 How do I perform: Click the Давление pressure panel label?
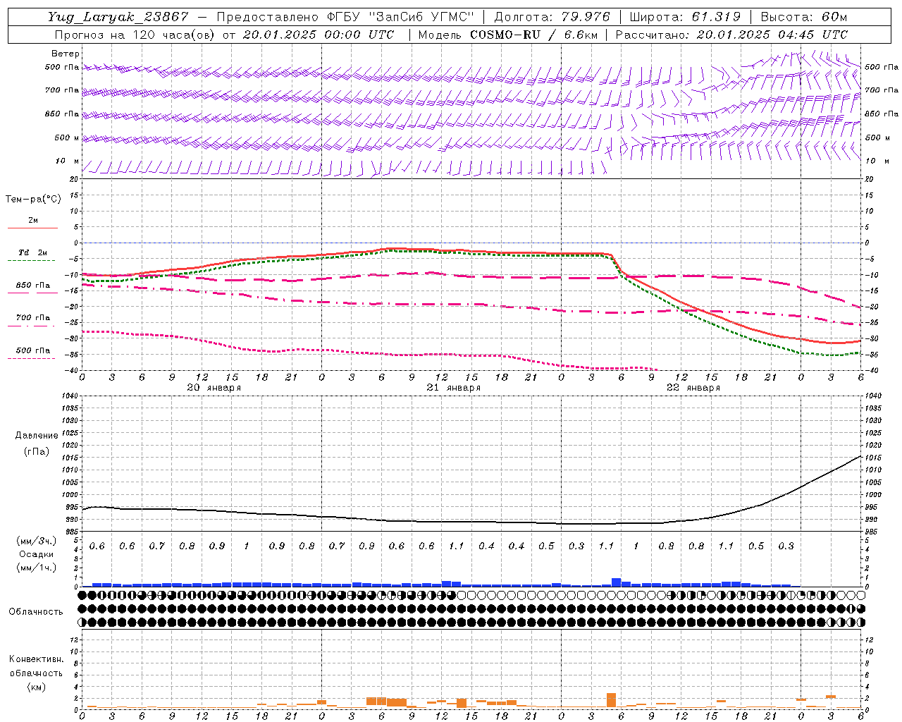[x=37, y=436]
